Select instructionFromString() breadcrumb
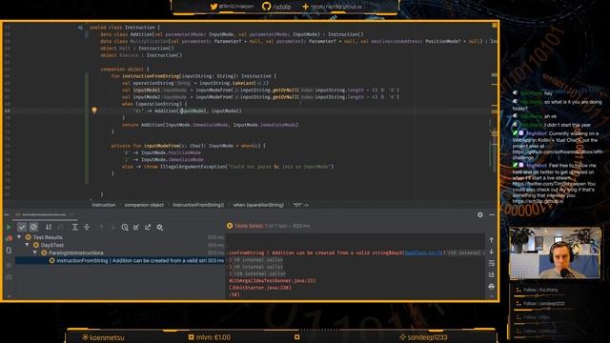 coord(198,205)
